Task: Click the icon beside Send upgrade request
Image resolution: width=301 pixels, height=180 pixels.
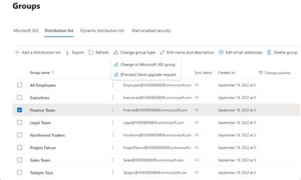Action: coord(116,75)
